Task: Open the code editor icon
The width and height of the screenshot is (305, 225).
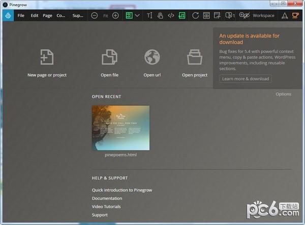Action: click(x=171, y=15)
